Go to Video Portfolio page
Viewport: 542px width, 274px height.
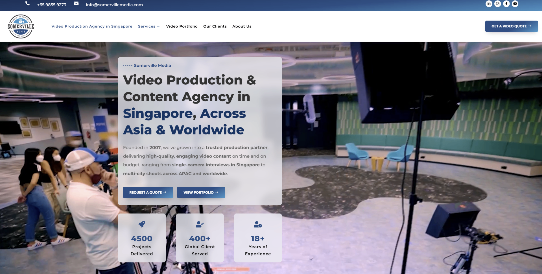point(182,26)
